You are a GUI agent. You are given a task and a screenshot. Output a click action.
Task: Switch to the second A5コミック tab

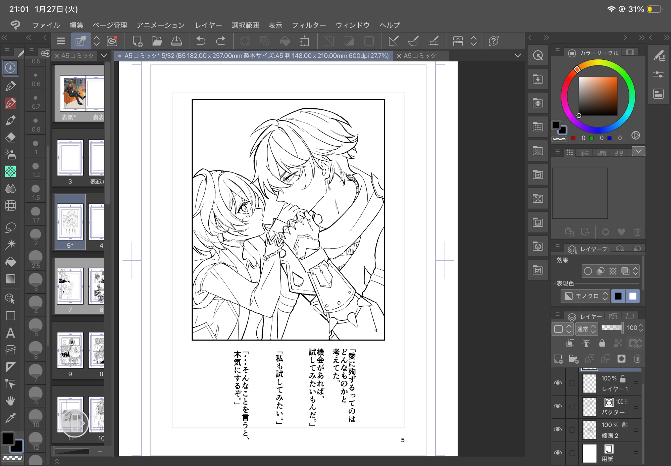pyautogui.click(x=419, y=56)
